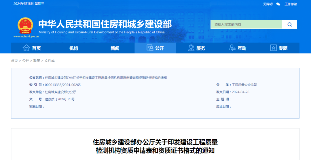Click the headset person icon beside 服务
Image resolution: width=311 pixels, height=160 pixels.
coord(191,48)
